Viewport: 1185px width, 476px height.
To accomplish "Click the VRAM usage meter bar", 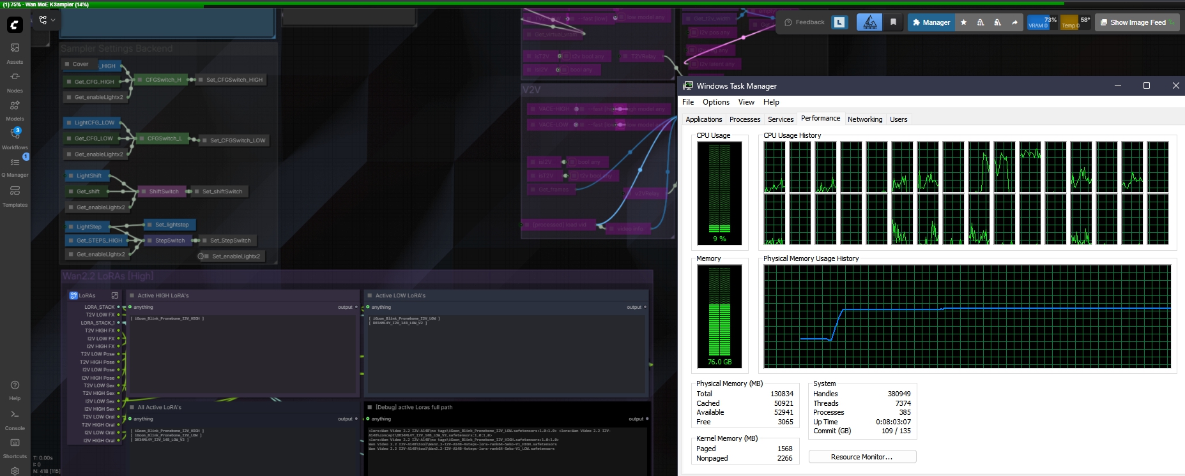I will (1042, 23).
